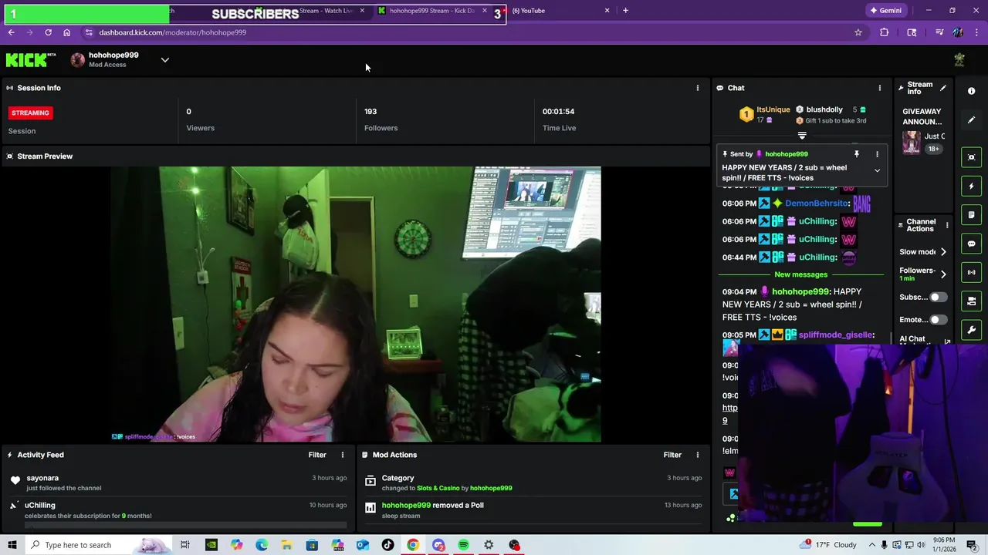The image size is (988, 555).
Task: Select the document note sidebar icon
Action: pyautogui.click(x=971, y=215)
